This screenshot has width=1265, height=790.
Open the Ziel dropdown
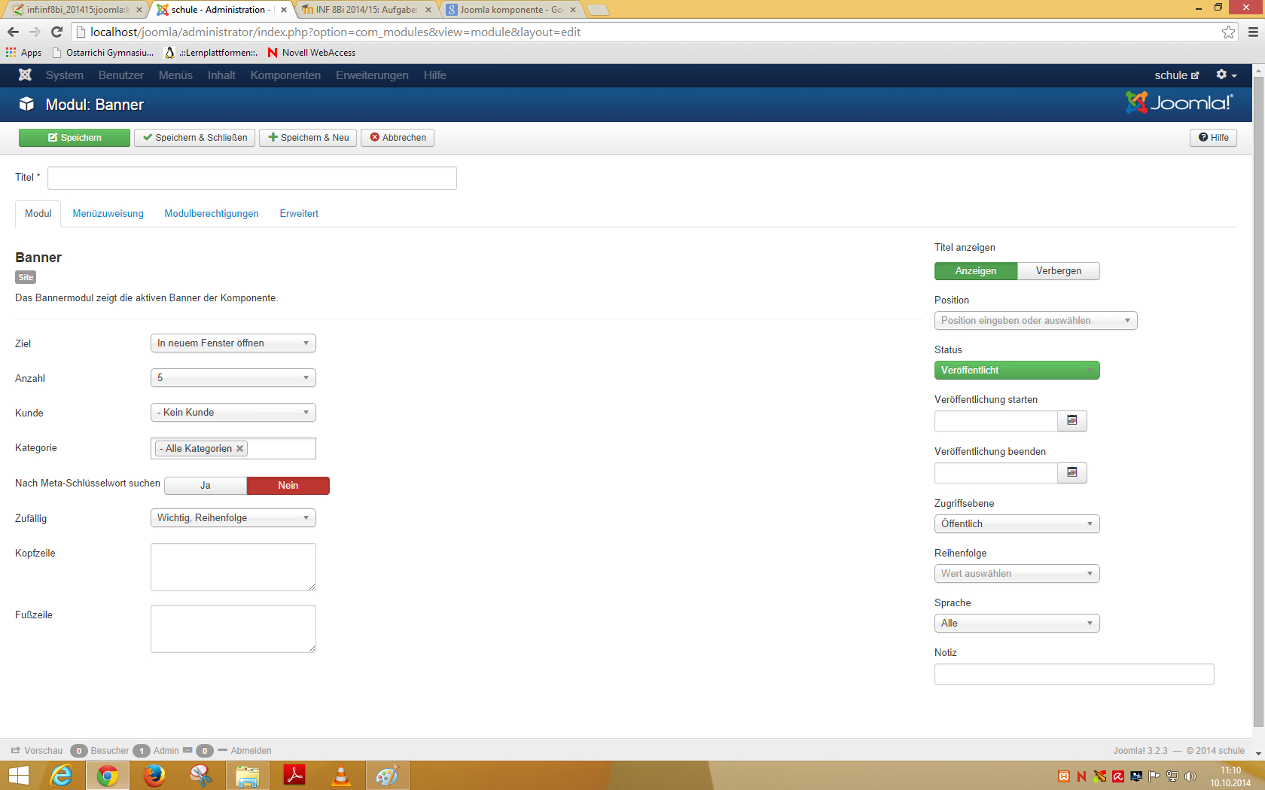(233, 343)
